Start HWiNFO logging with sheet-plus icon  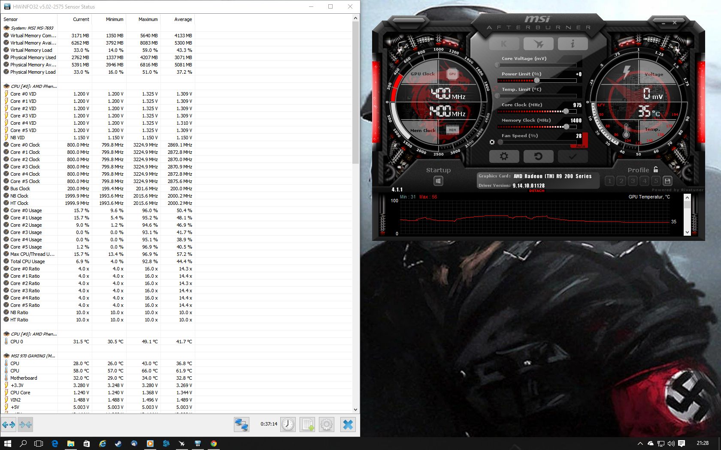(307, 424)
